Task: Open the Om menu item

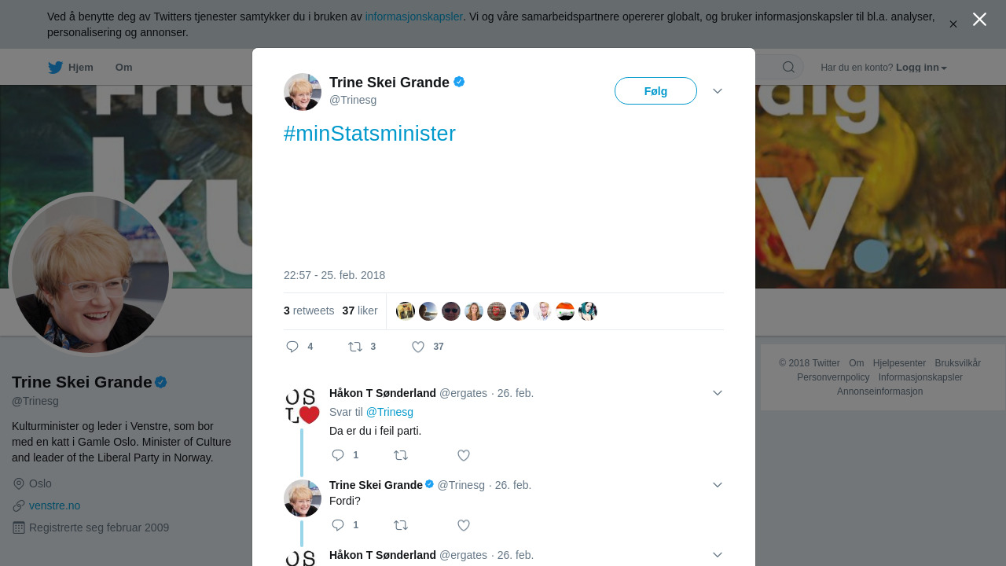Action: [123, 68]
